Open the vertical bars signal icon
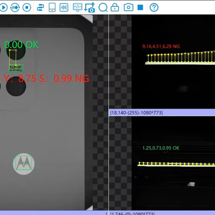Viewport: 215px width, 215px height. point(64,7)
